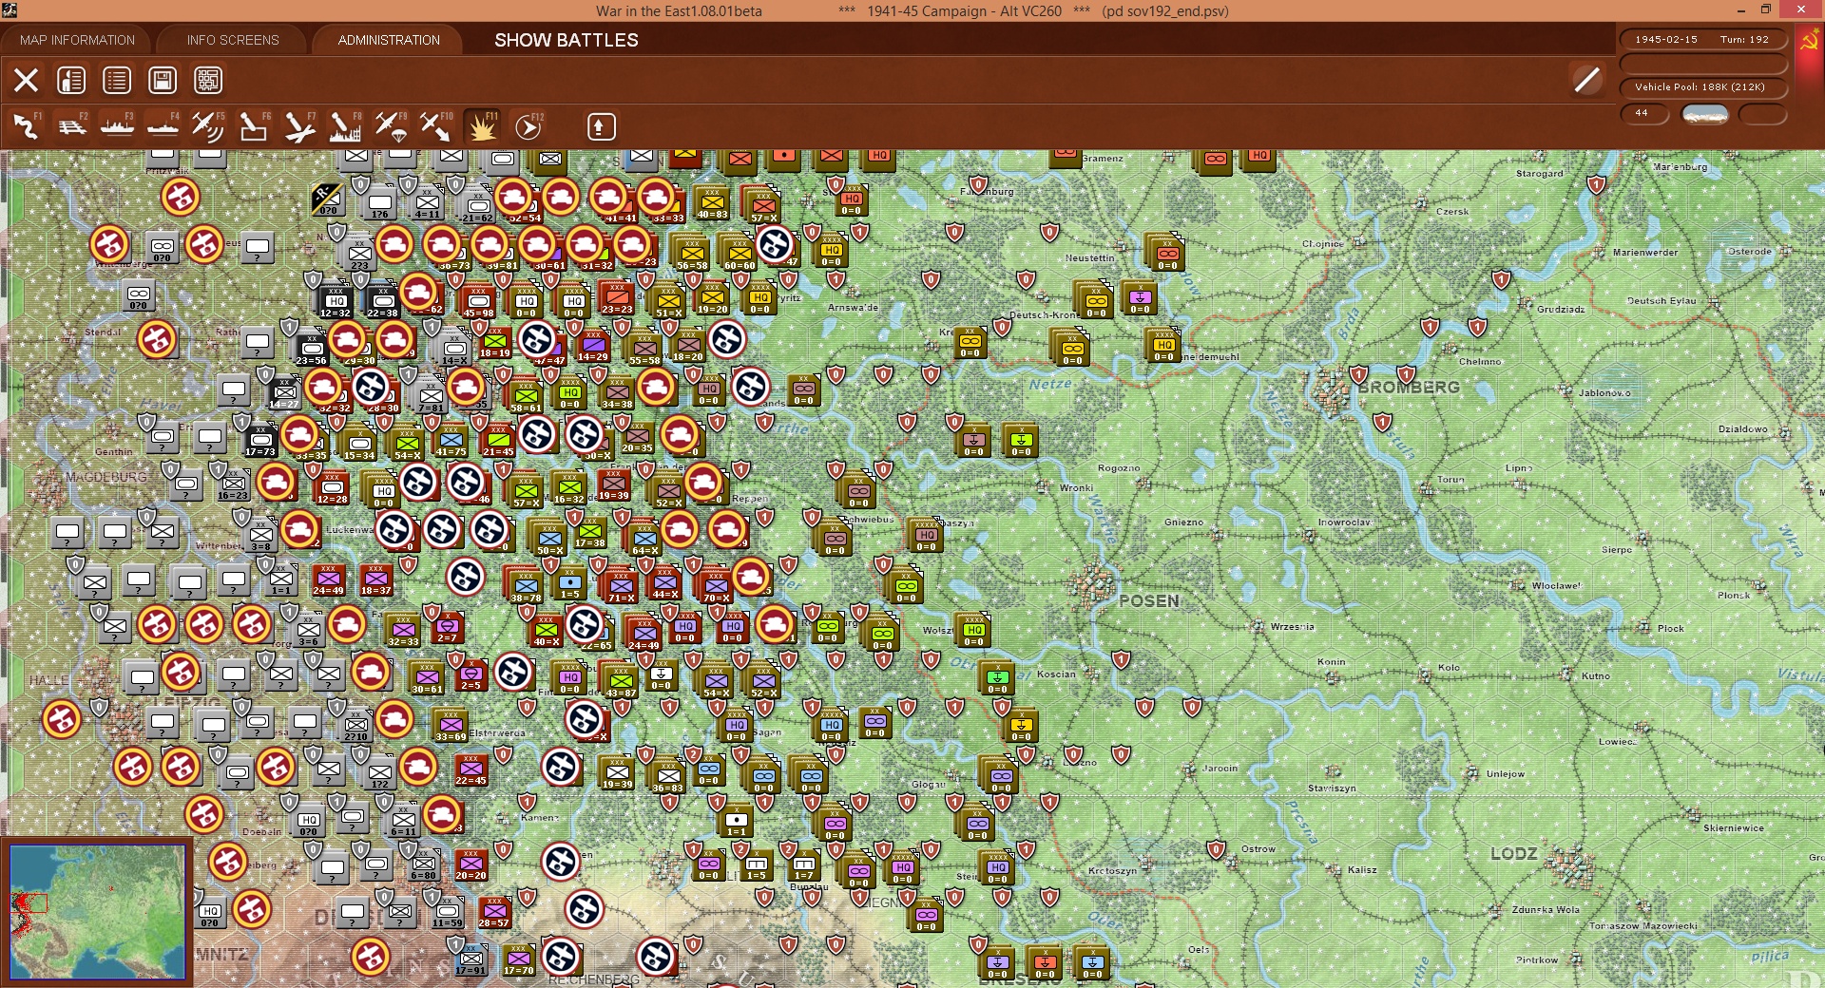The width and height of the screenshot is (1825, 988).
Task: Click the SHOW BATTLES heading text
Action: click(567, 40)
